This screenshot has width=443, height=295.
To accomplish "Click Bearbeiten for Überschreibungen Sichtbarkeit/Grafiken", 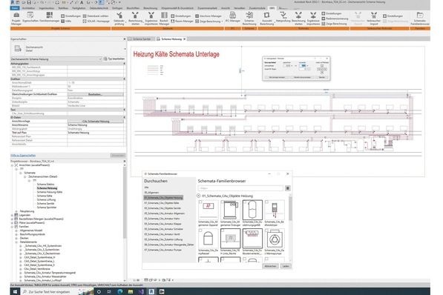I will [x=96, y=94].
